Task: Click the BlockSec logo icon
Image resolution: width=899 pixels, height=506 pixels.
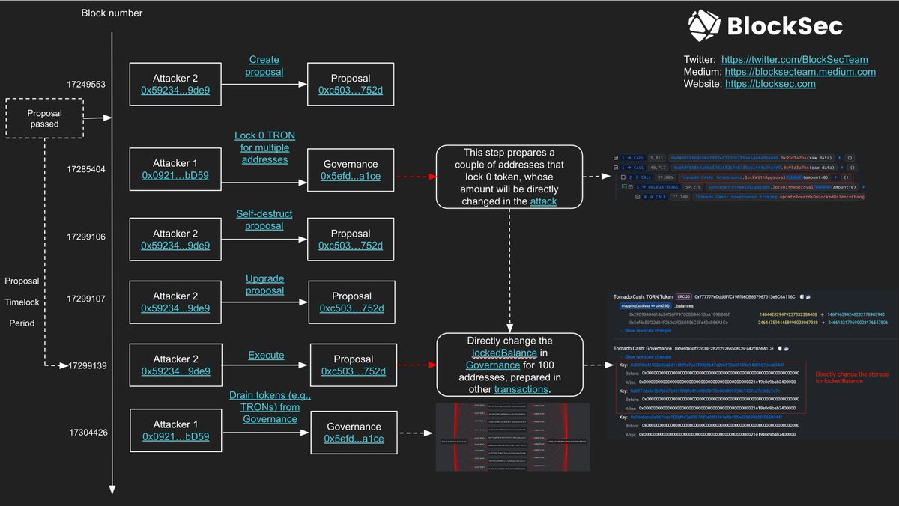Action: (703, 25)
